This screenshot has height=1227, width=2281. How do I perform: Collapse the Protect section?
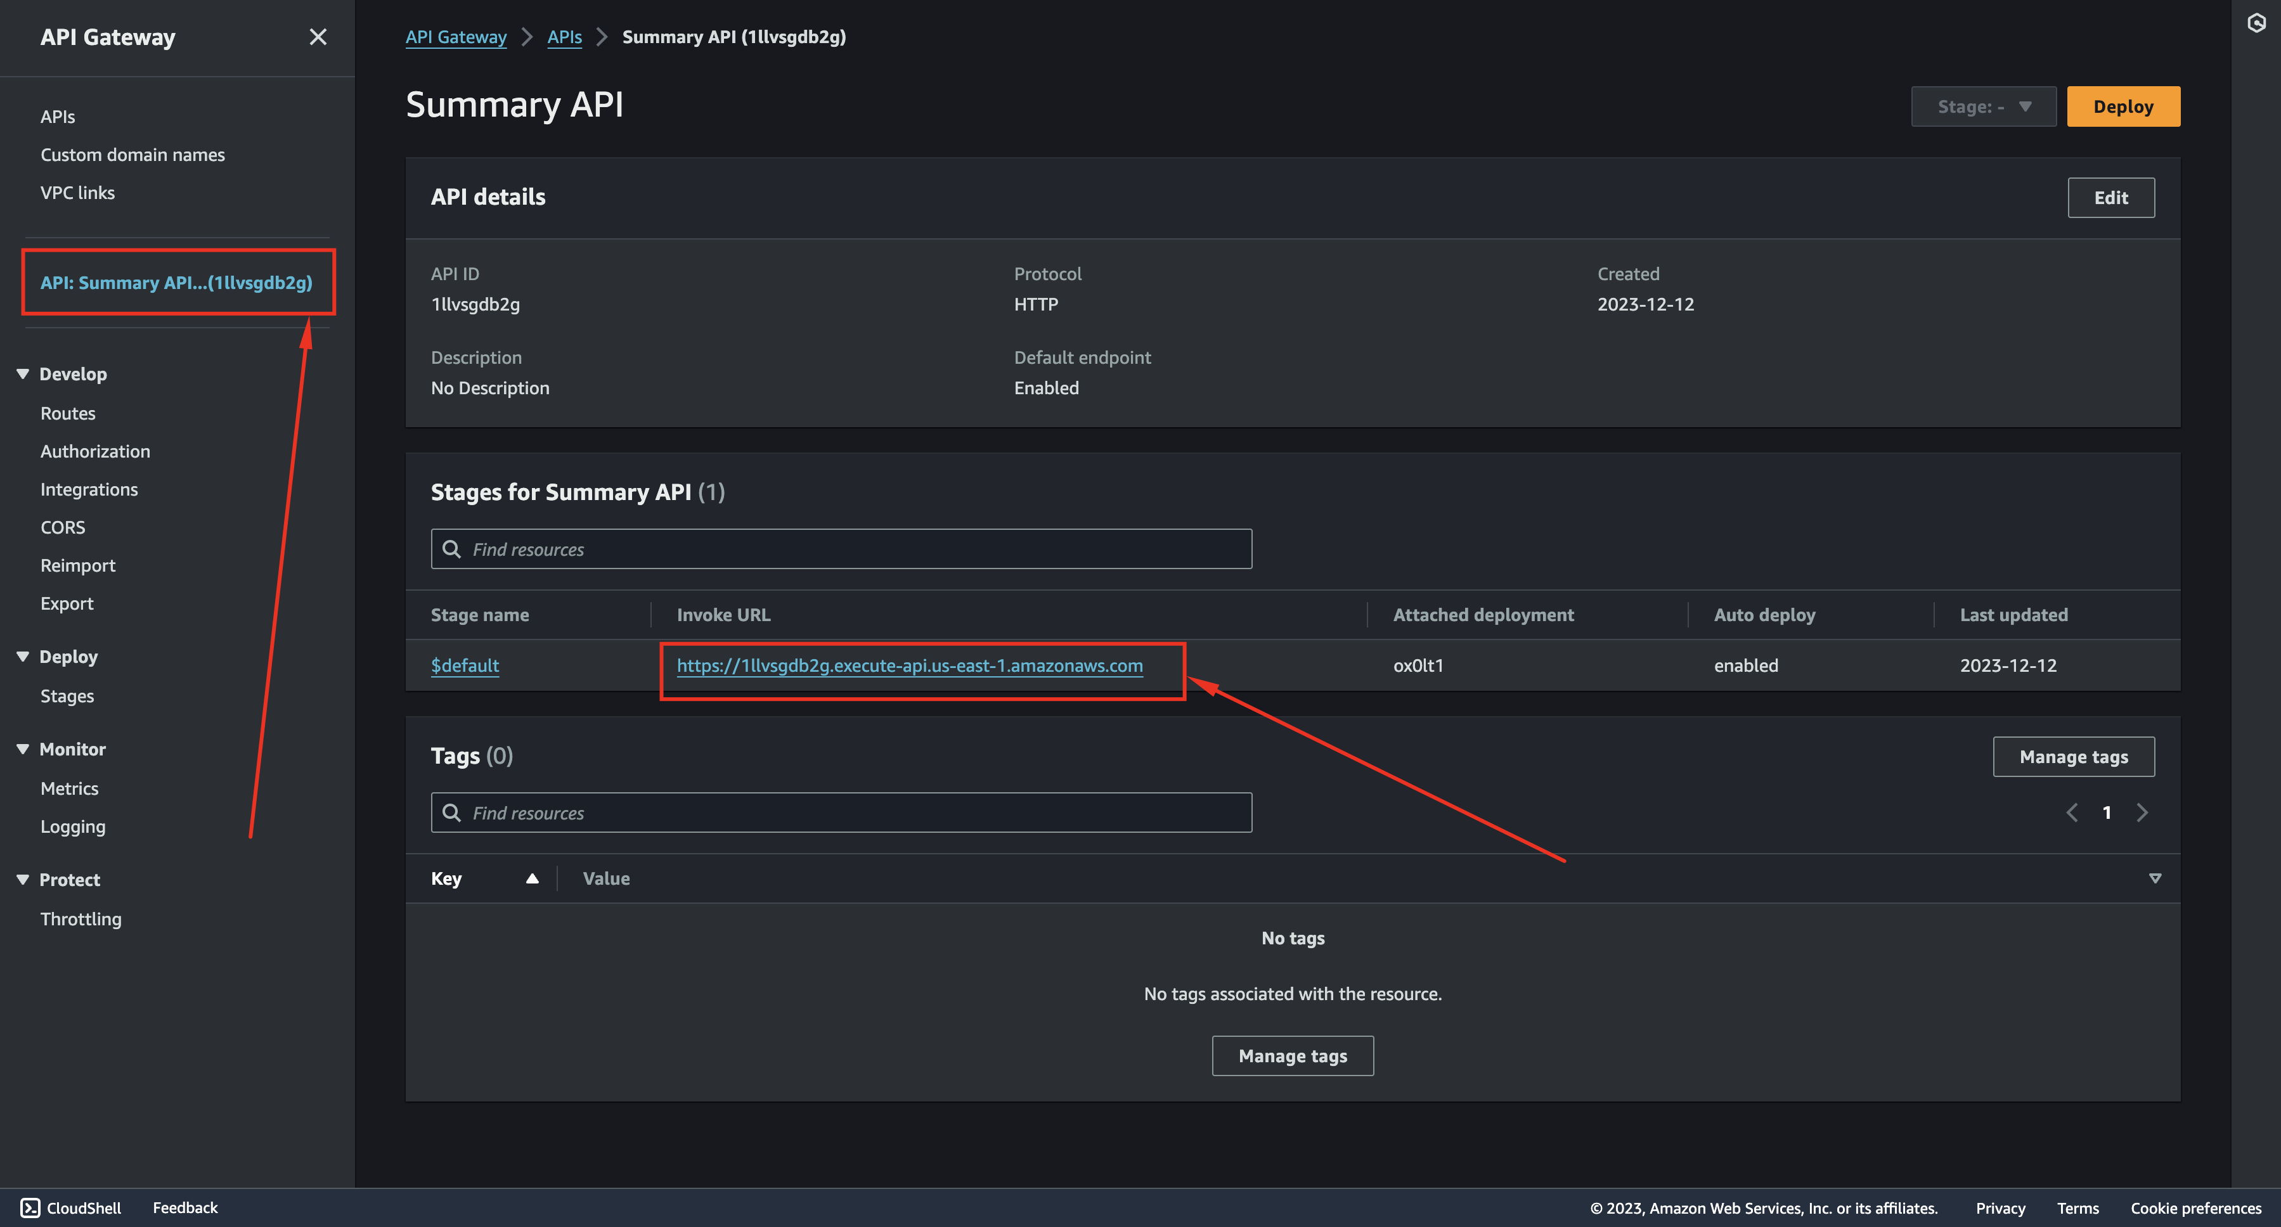click(23, 879)
